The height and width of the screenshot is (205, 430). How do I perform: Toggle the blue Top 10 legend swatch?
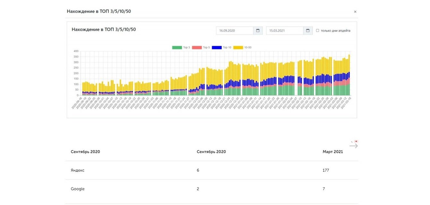tap(217, 47)
